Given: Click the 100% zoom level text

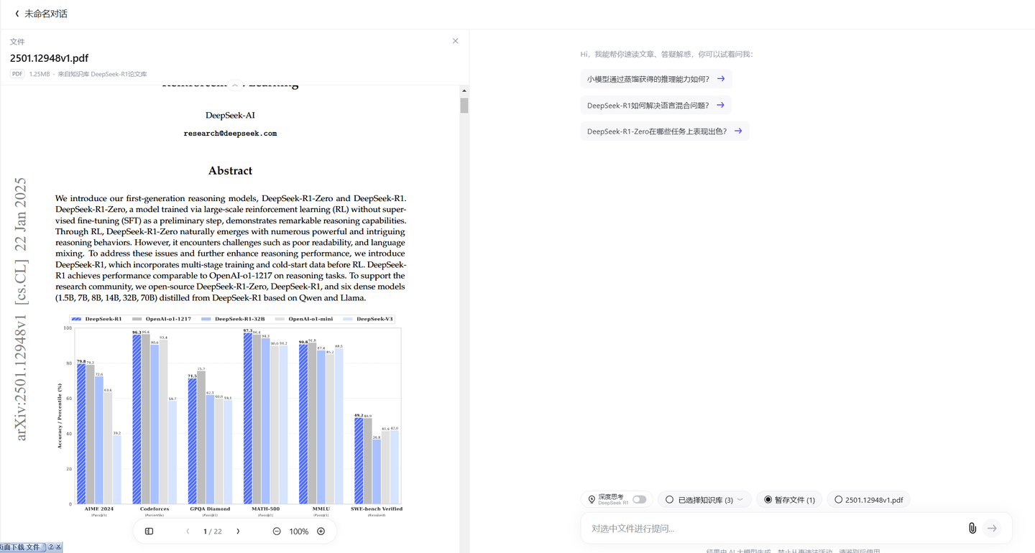Looking at the screenshot, I should click(x=298, y=531).
